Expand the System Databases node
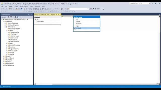161x90 pixels. pyautogui.click(x=5, y=23)
